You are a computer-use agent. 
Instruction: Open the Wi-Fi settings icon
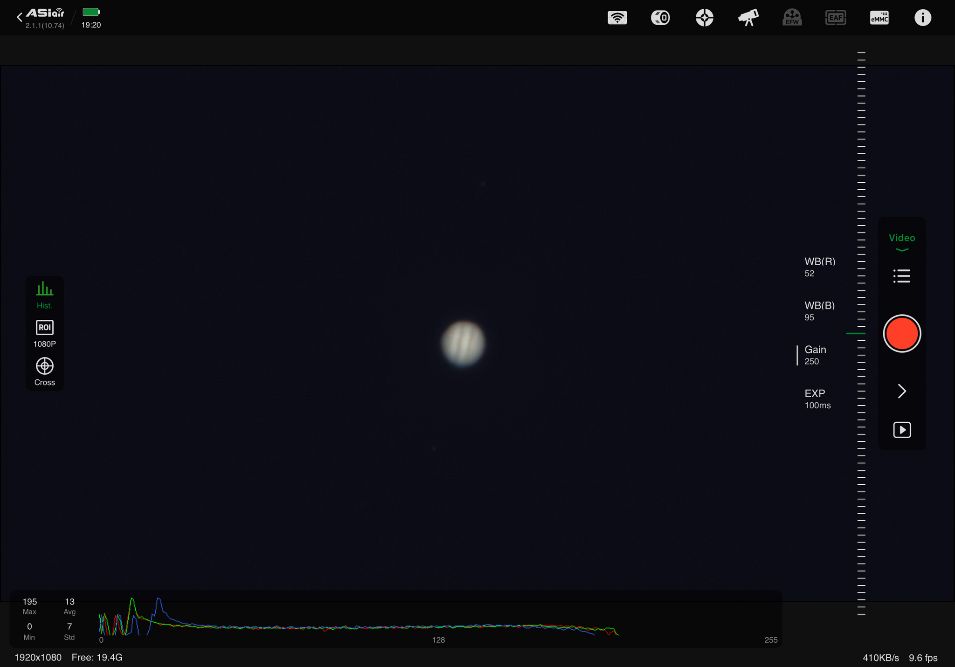[617, 18]
